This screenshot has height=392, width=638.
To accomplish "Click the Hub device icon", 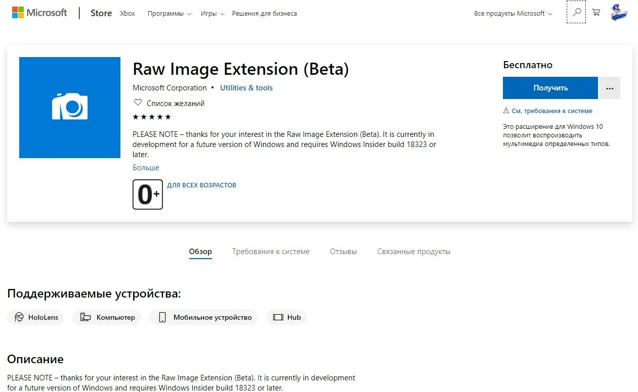I will pos(278,317).
